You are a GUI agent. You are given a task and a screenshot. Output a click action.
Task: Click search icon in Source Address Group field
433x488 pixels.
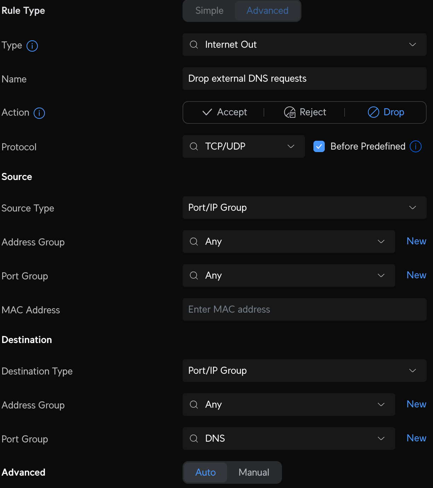tap(194, 242)
